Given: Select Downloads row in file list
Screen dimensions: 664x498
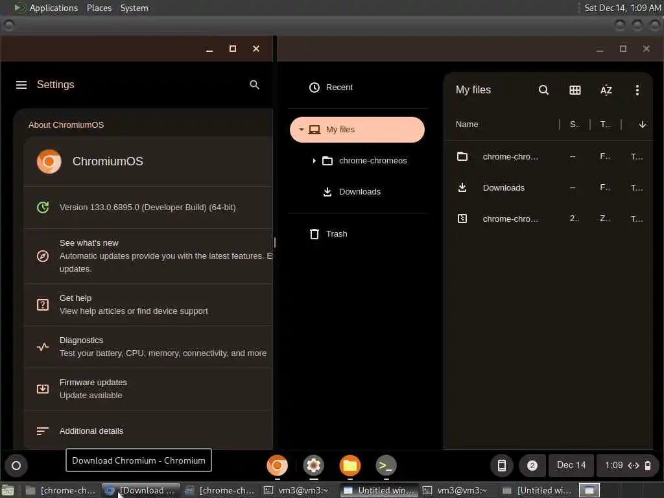Looking at the screenshot, I should 548,187.
